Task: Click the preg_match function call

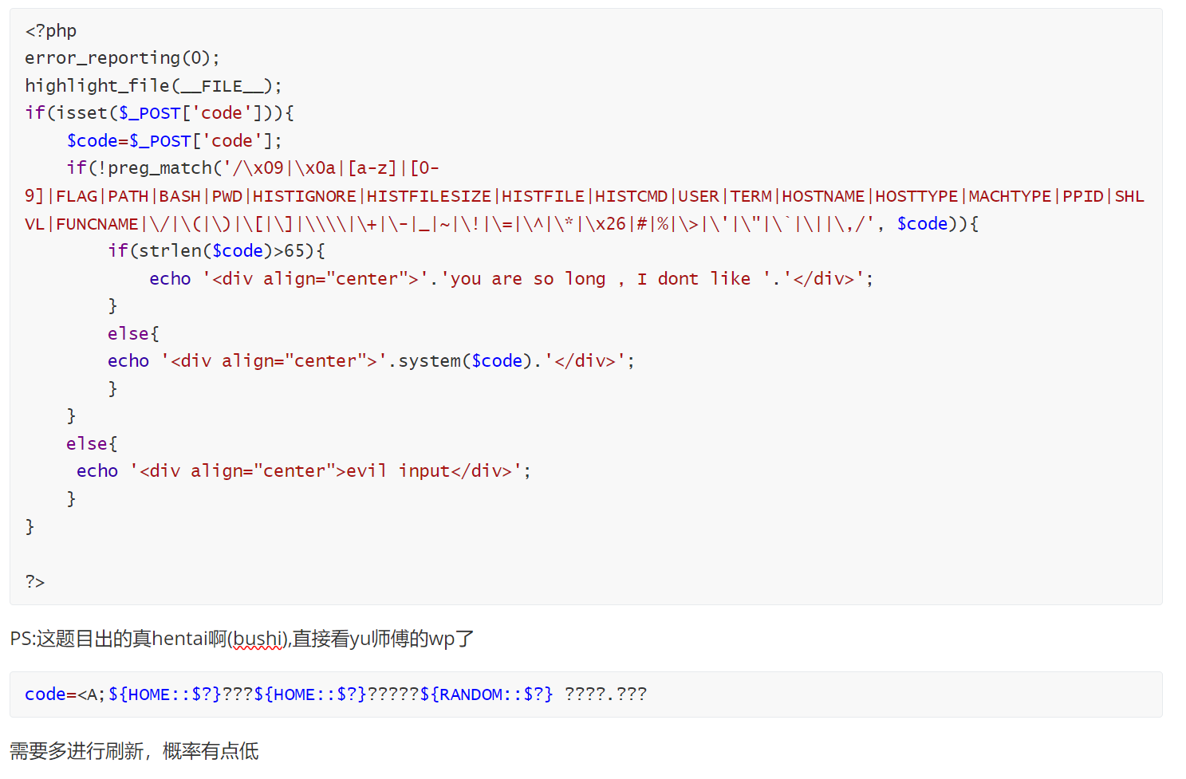Action: coord(160,168)
